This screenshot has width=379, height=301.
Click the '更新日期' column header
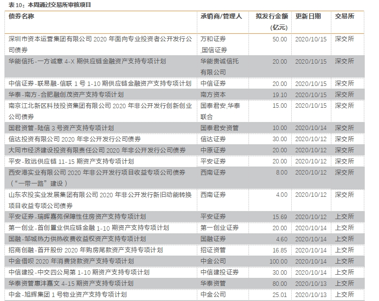point(308,16)
